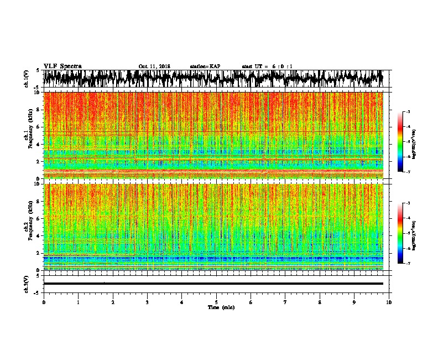Click the ch.1 voltage waveform trace
This screenshot has width=438, height=339.
[213, 79]
